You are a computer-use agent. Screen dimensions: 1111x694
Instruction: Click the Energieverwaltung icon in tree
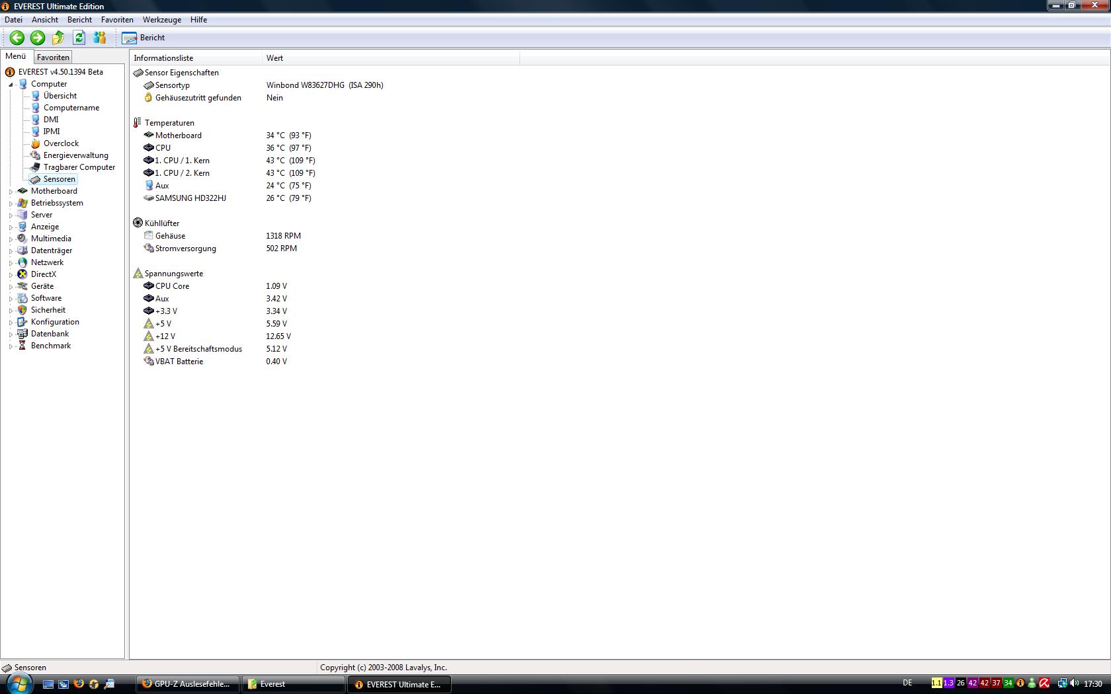[x=36, y=155]
